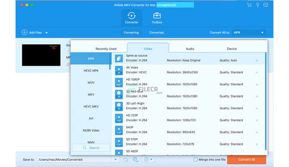Image resolution: width=289 pixels, height=167 pixels.
Task: Select AVI format in sidebar
Action: (91, 118)
